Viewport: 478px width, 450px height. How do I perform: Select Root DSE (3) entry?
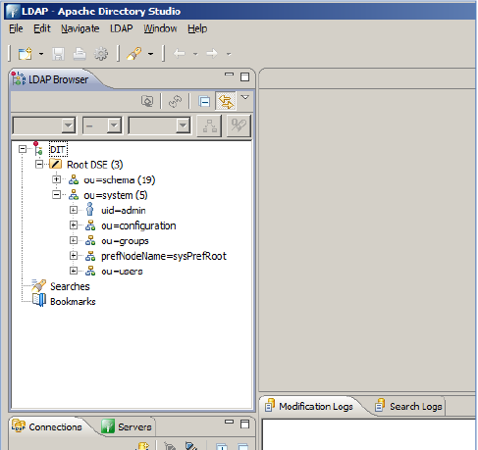[95, 165]
